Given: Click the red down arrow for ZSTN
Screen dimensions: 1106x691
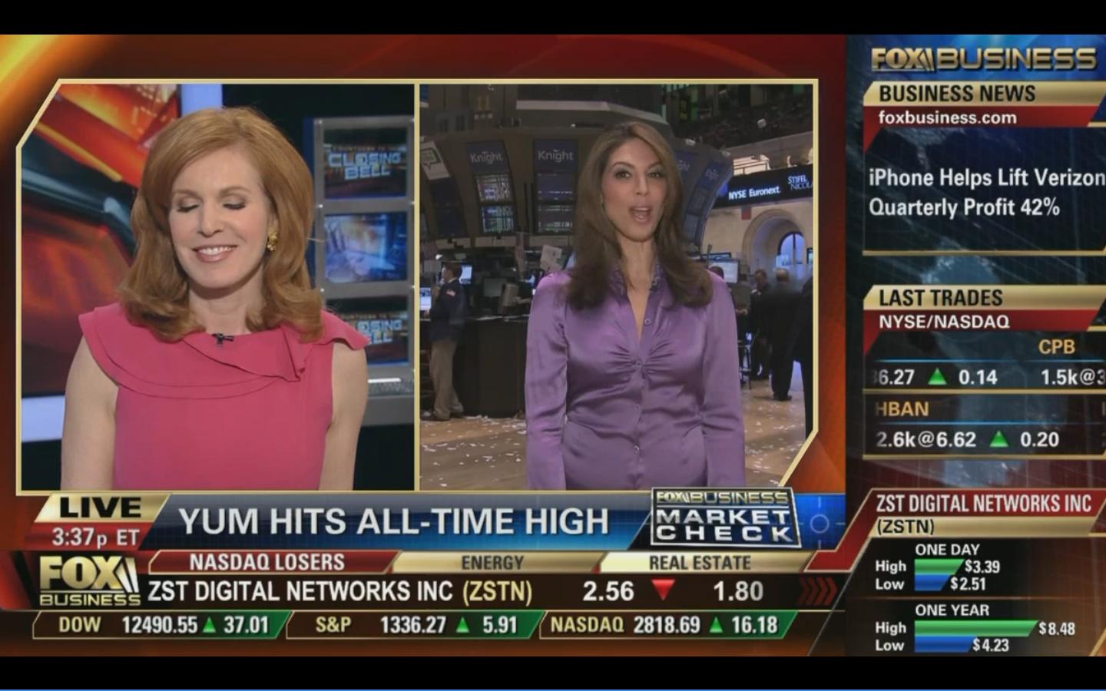Looking at the screenshot, I should pyautogui.click(x=663, y=590).
